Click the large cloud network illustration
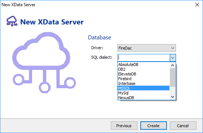This screenshot has width=203, height=133. point(44,63)
